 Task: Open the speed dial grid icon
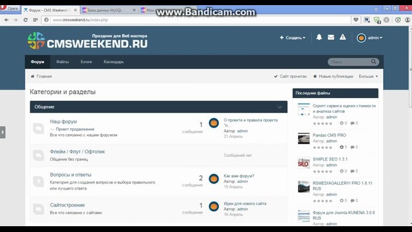pyautogui.click(x=35, y=20)
